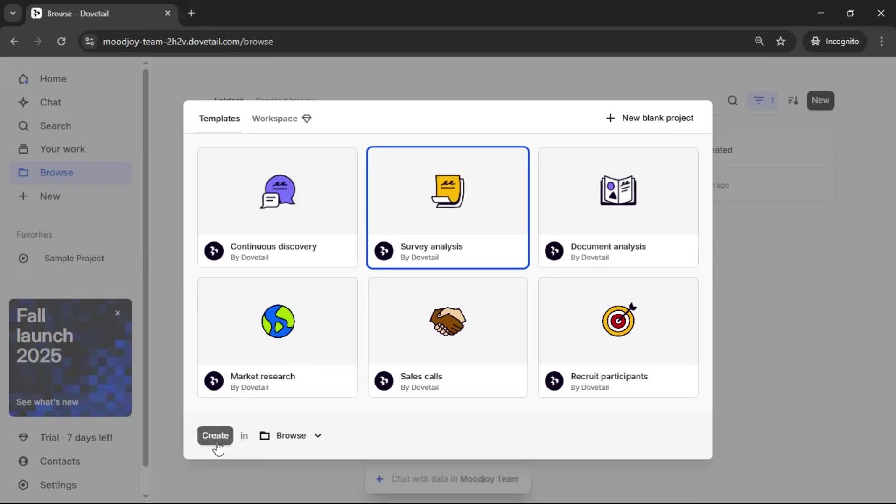Click the top-right search magnifier icon
This screenshot has height=504, width=896.
(x=733, y=100)
